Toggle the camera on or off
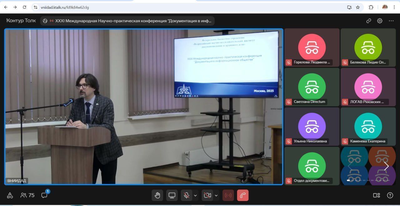Screen dimensions: 400x206 tap(207, 195)
